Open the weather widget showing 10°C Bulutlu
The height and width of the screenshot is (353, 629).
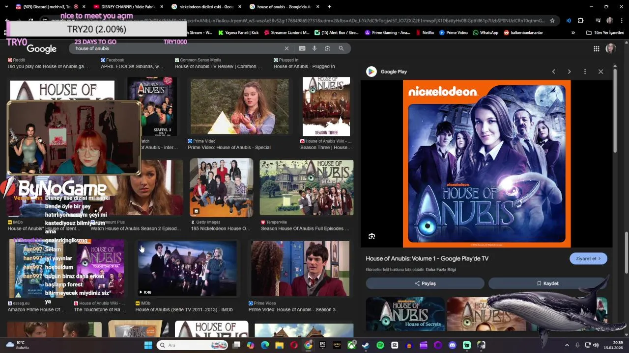[x=18, y=345]
